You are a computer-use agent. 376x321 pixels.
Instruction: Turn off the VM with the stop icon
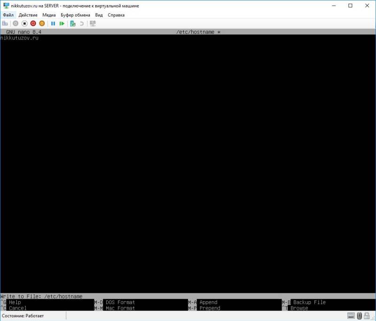[x=24, y=24]
